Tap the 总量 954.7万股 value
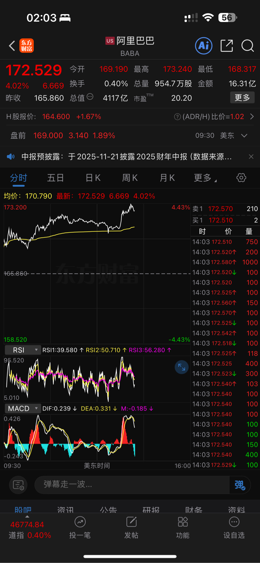The image size is (260, 563). [173, 84]
